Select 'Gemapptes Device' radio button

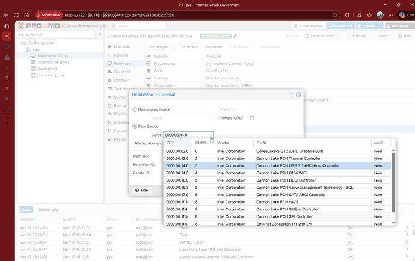(x=135, y=109)
